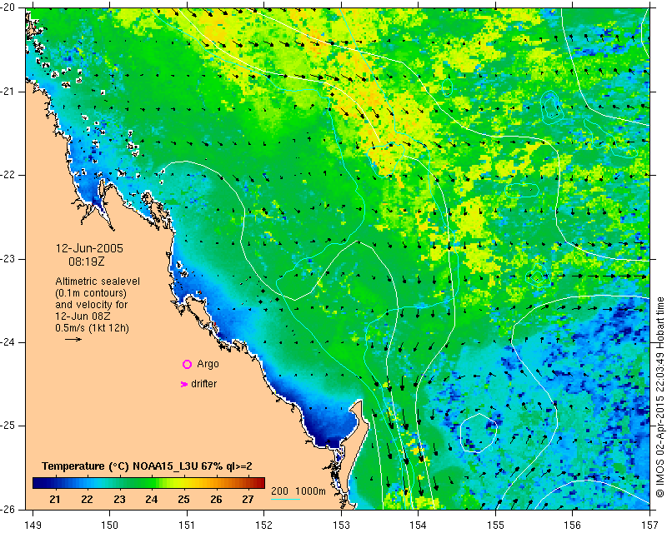Click the cyan 200m isobath legend line
Image resolution: width=667 pixels, height=533 pixels.
click(285, 499)
